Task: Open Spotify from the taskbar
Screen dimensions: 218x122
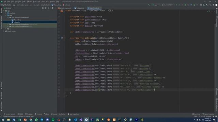Action: click(x=53, y=120)
